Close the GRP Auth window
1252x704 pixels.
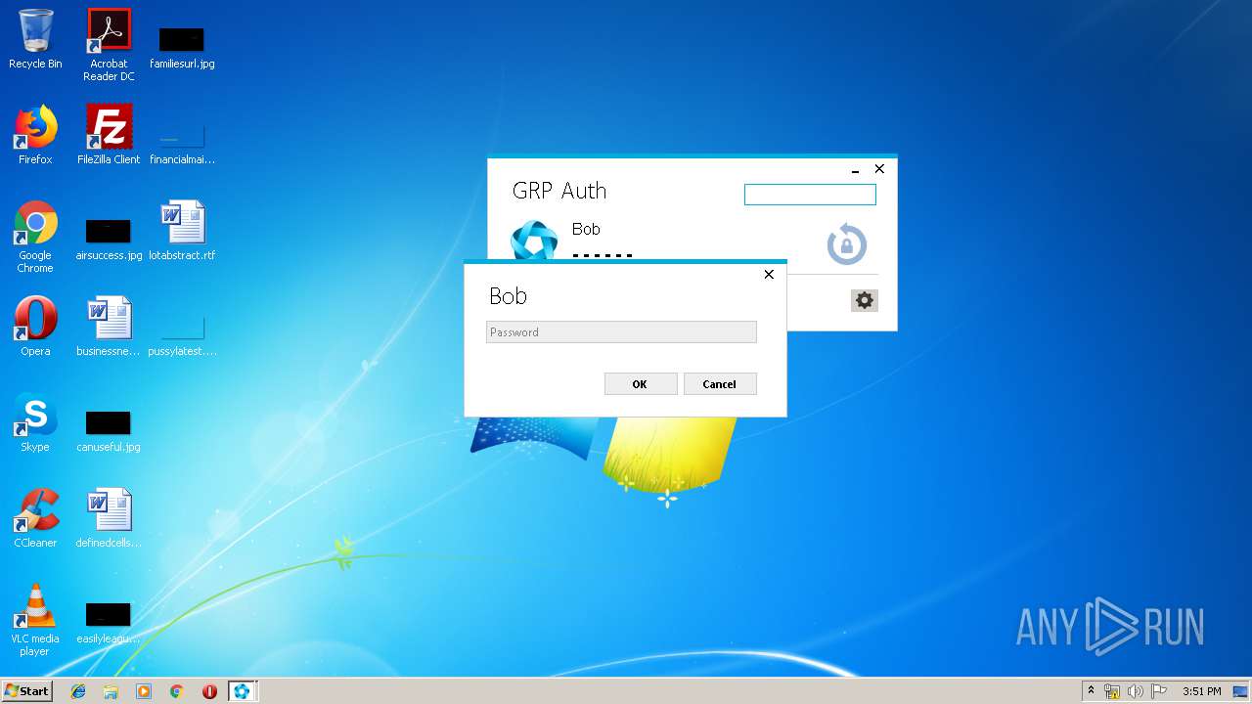(x=879, y=169)
